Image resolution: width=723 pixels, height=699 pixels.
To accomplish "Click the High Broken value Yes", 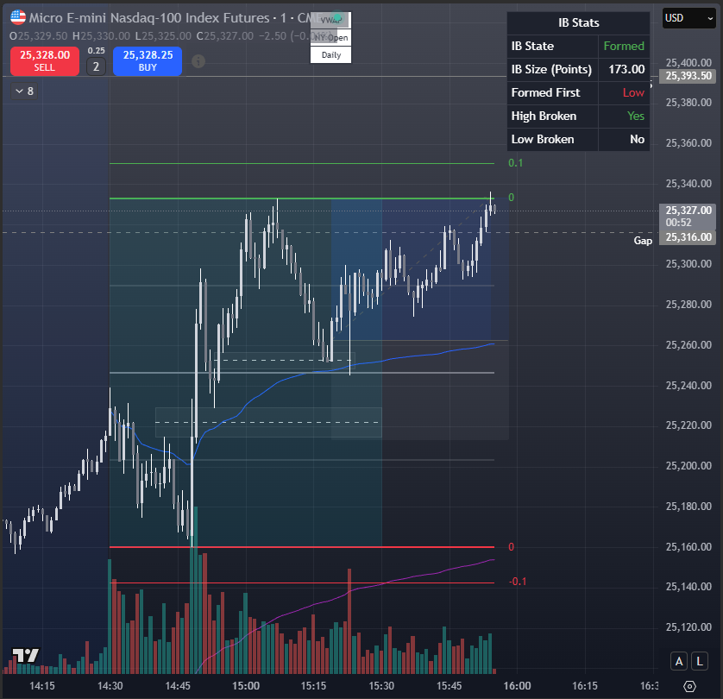I will coord(635,116).
